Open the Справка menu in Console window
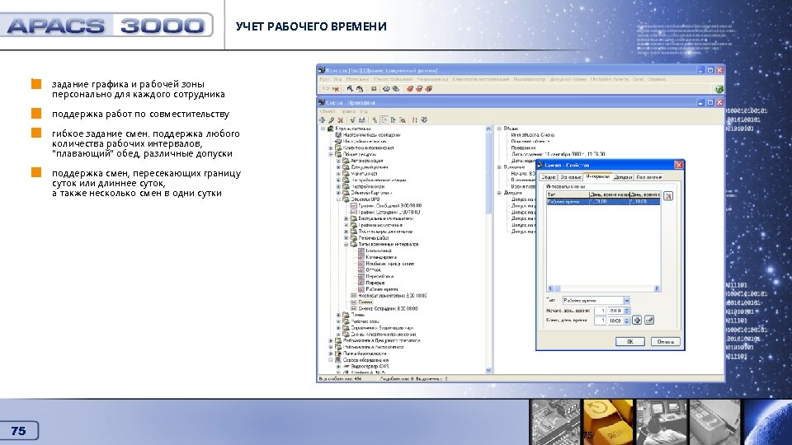Viewport: 792px width, 445px height. tap(657, 79)
